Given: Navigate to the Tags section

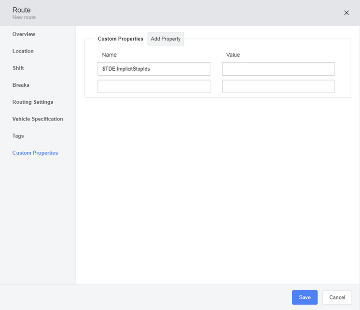Looking at the screenshot, I should (x=18, y=136).
